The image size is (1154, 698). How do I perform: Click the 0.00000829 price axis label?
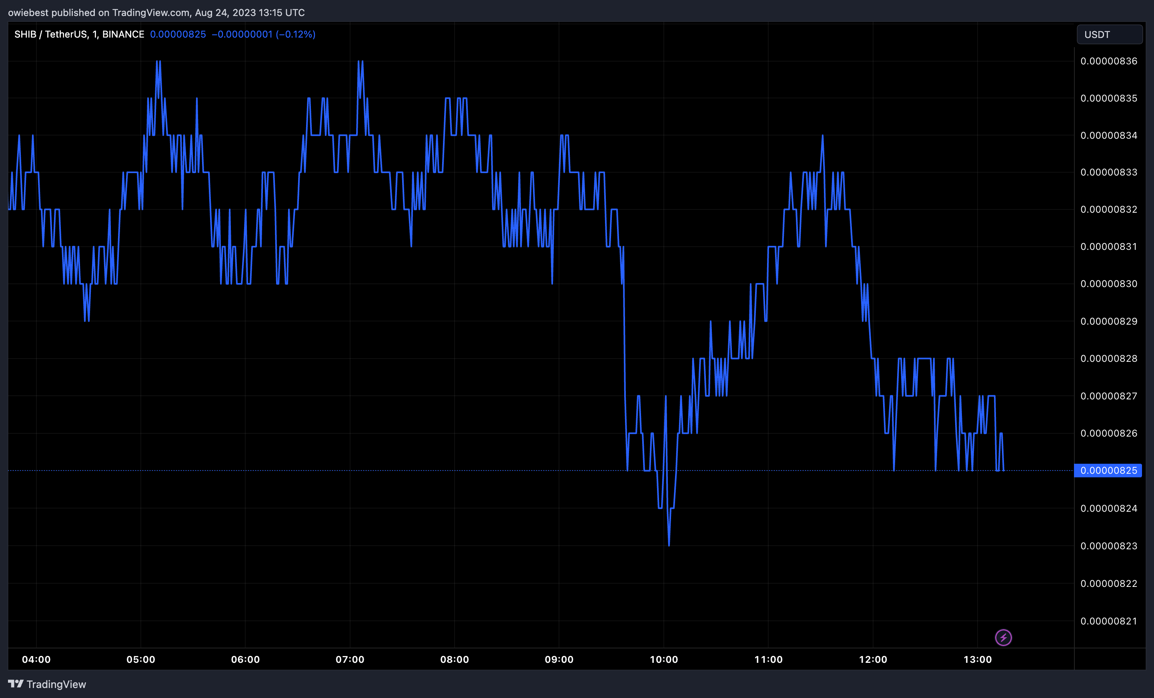1108,321
